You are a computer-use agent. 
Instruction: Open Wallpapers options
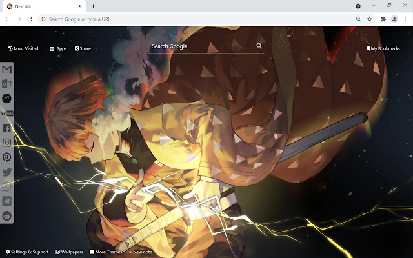(69, 252)
